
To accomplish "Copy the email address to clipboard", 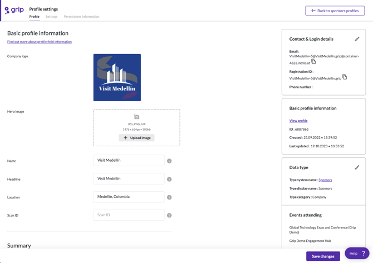I will click(x=313, y=62).
